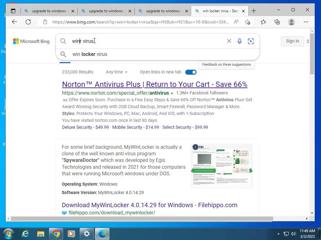
Task: Clear the Bing search box with the X
Action: point(229,41)
